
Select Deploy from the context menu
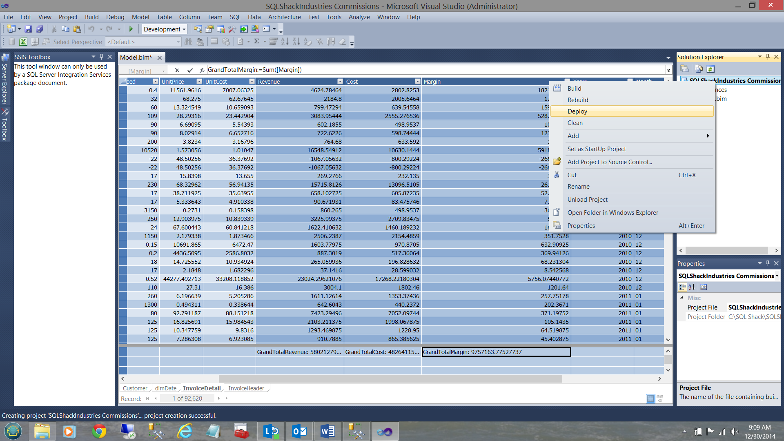pyautogui.click(x=577, y=111)
